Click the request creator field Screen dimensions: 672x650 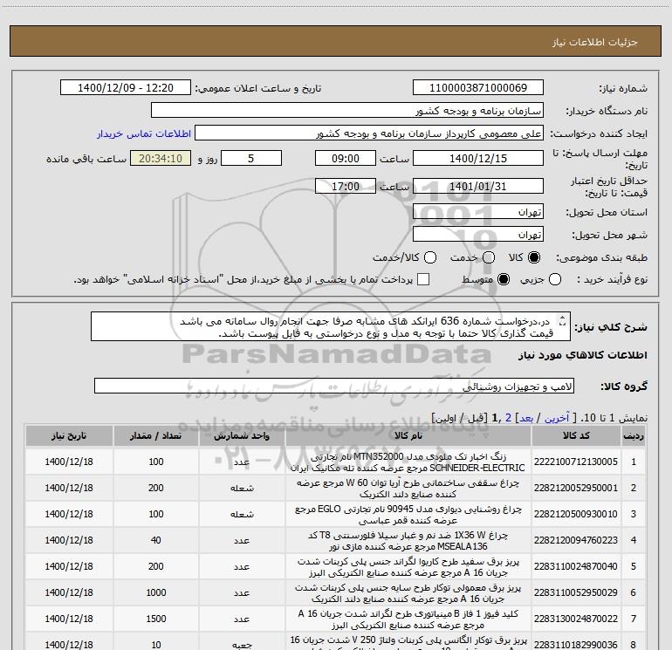pyautogui.click(x=369, y=133)
